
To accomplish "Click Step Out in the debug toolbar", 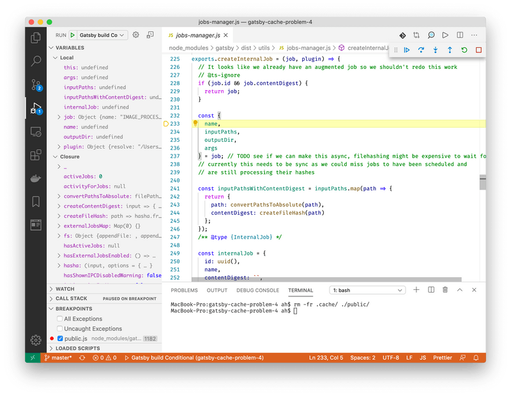I will (450, 50).
